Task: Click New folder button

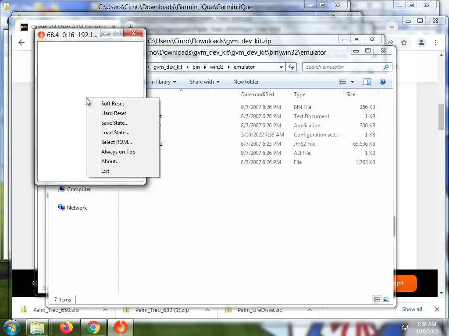Action: point(246,82)
